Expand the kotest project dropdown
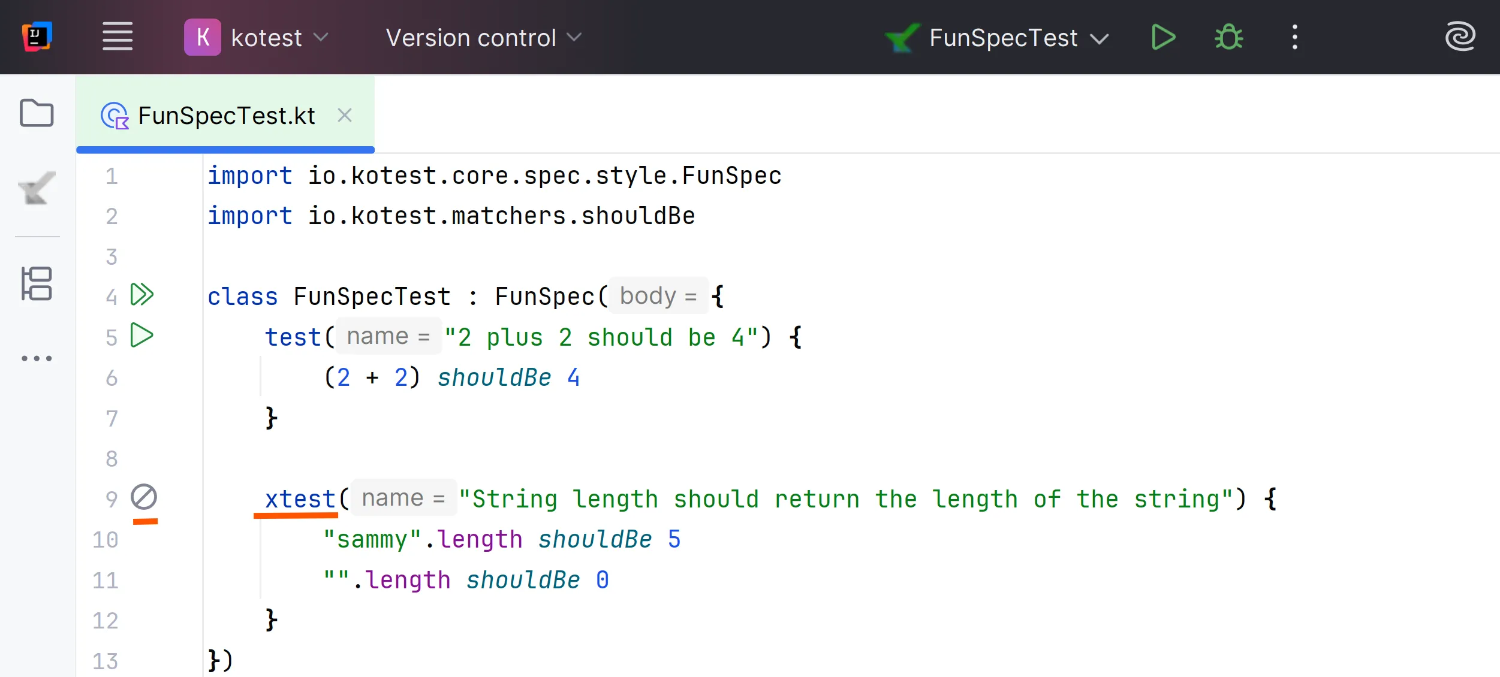This screenshot has width=1500, height=677. (257, 37)
